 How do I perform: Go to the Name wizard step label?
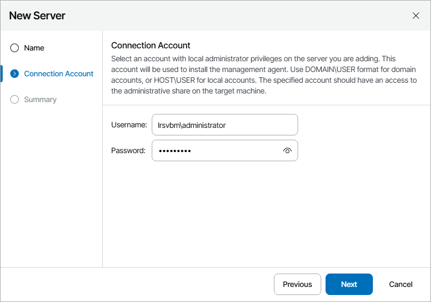pyautogui.click(x=34, y=48)
